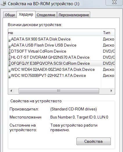Image resolution: width=123 pixels, height=152 pixels.
Task: Click the WDC WD64 02AAEX disk icon
Action: coord(9,71)
